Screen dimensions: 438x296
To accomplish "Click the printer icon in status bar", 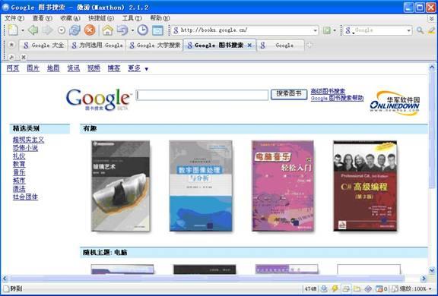I will point(346,288).
